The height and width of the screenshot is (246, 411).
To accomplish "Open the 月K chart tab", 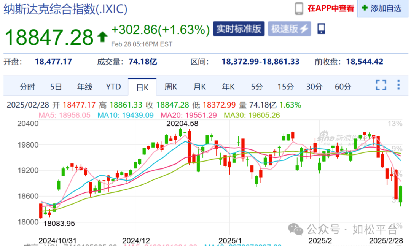I will pos(199,87).
